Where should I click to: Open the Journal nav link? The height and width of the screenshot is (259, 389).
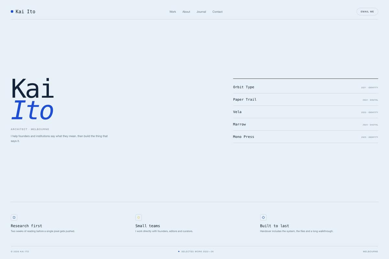click(201, 12)
